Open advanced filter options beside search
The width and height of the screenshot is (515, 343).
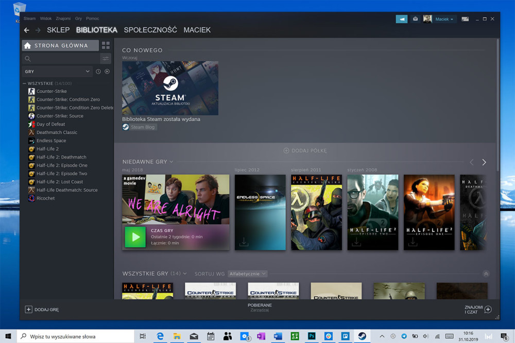(x=106, y=59)
